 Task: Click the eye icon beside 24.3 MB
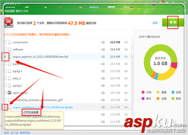click(x=126, y=64)
